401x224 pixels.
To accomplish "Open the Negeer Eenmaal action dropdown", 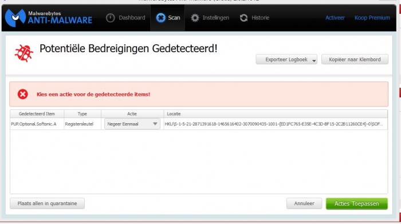I will point(132,124).
